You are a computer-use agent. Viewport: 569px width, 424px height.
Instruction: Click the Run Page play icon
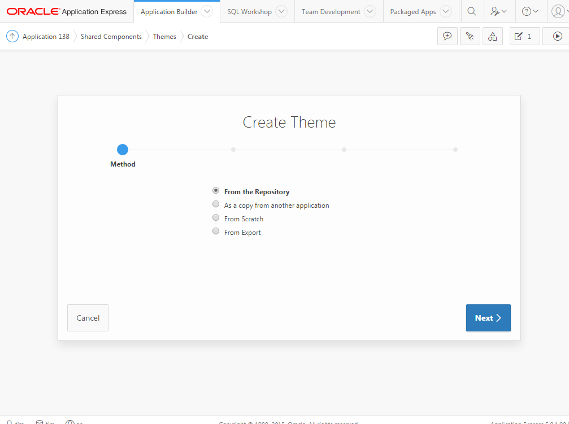(x=557, y=36)
